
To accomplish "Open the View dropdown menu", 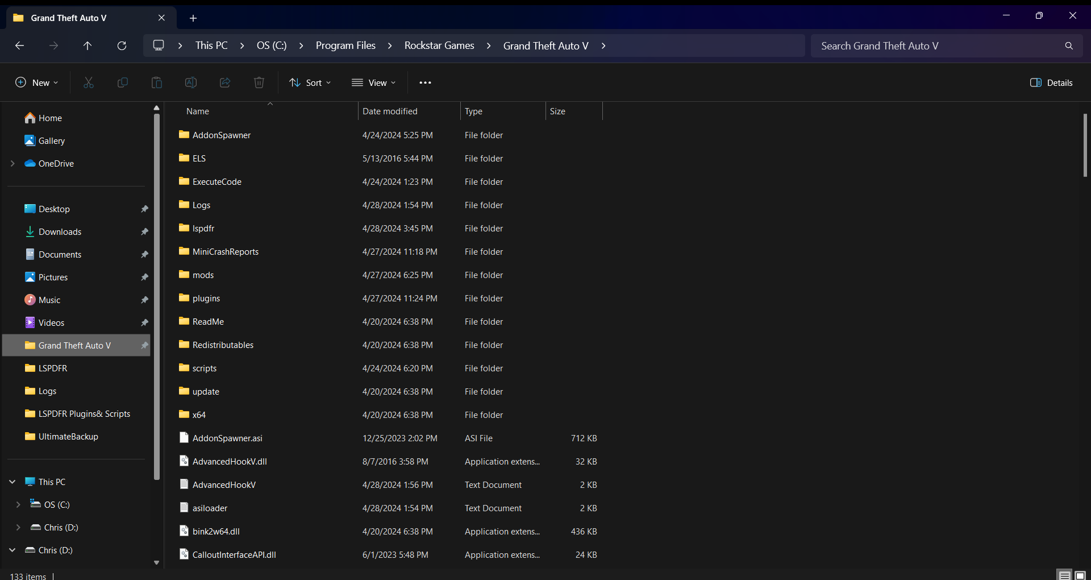I will point(373,82).
